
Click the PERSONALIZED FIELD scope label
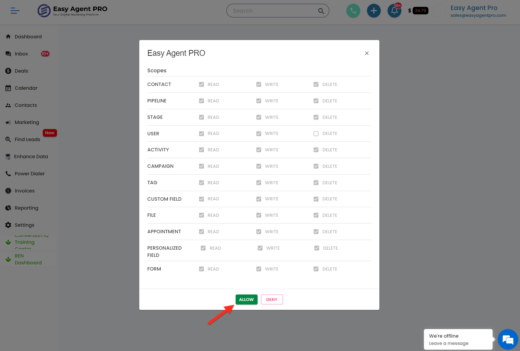click(164, 252)
